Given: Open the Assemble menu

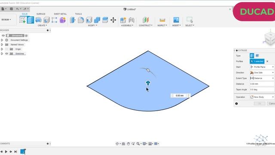Looking at the screenshot, I should coord(127,25).
